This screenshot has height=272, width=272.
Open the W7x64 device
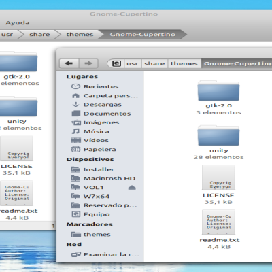pos(97,197)
